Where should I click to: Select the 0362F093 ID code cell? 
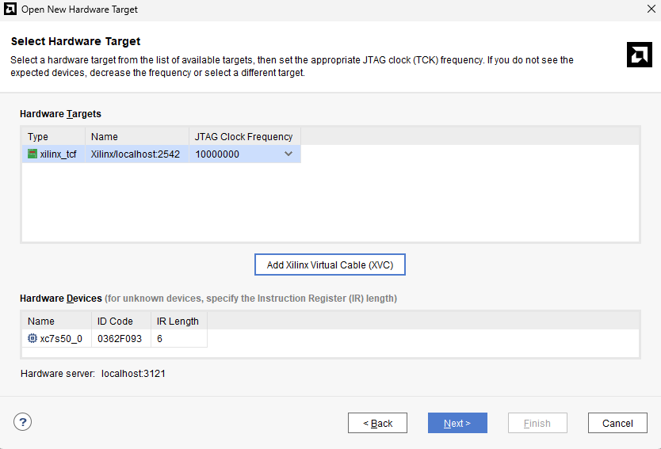(120, 339)
